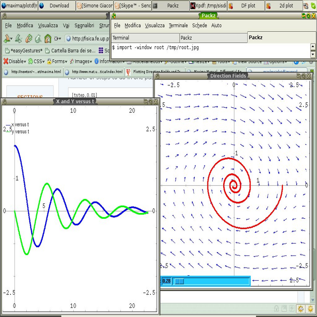The image size is (317, 317).
Task: Open the Cartella Barra dei se... bookmark folder
Action: (x=70, y=51)
